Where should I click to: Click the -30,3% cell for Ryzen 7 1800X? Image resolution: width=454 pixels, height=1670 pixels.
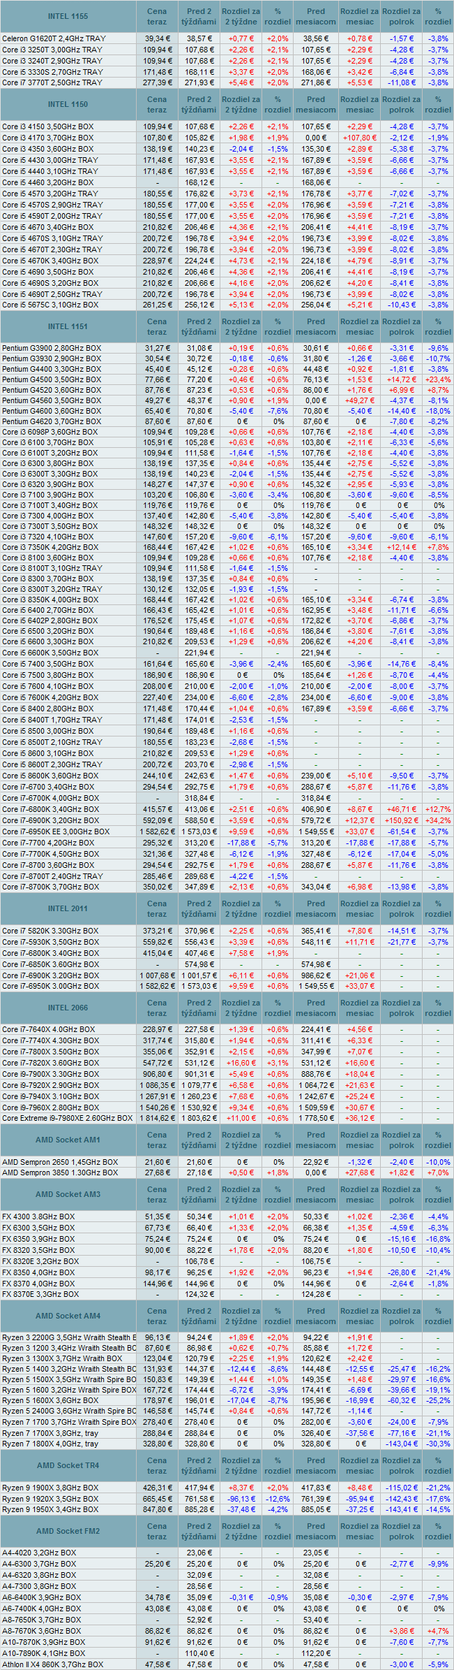(438, 1444)
